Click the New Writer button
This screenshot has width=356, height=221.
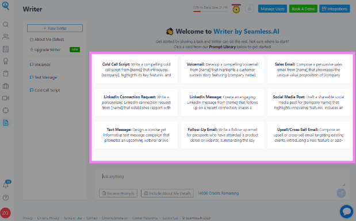(55, 28)
